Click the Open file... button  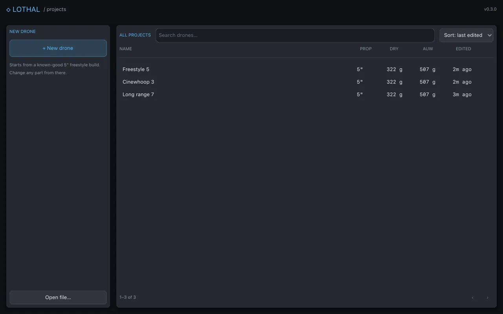[x=58, y=298]
